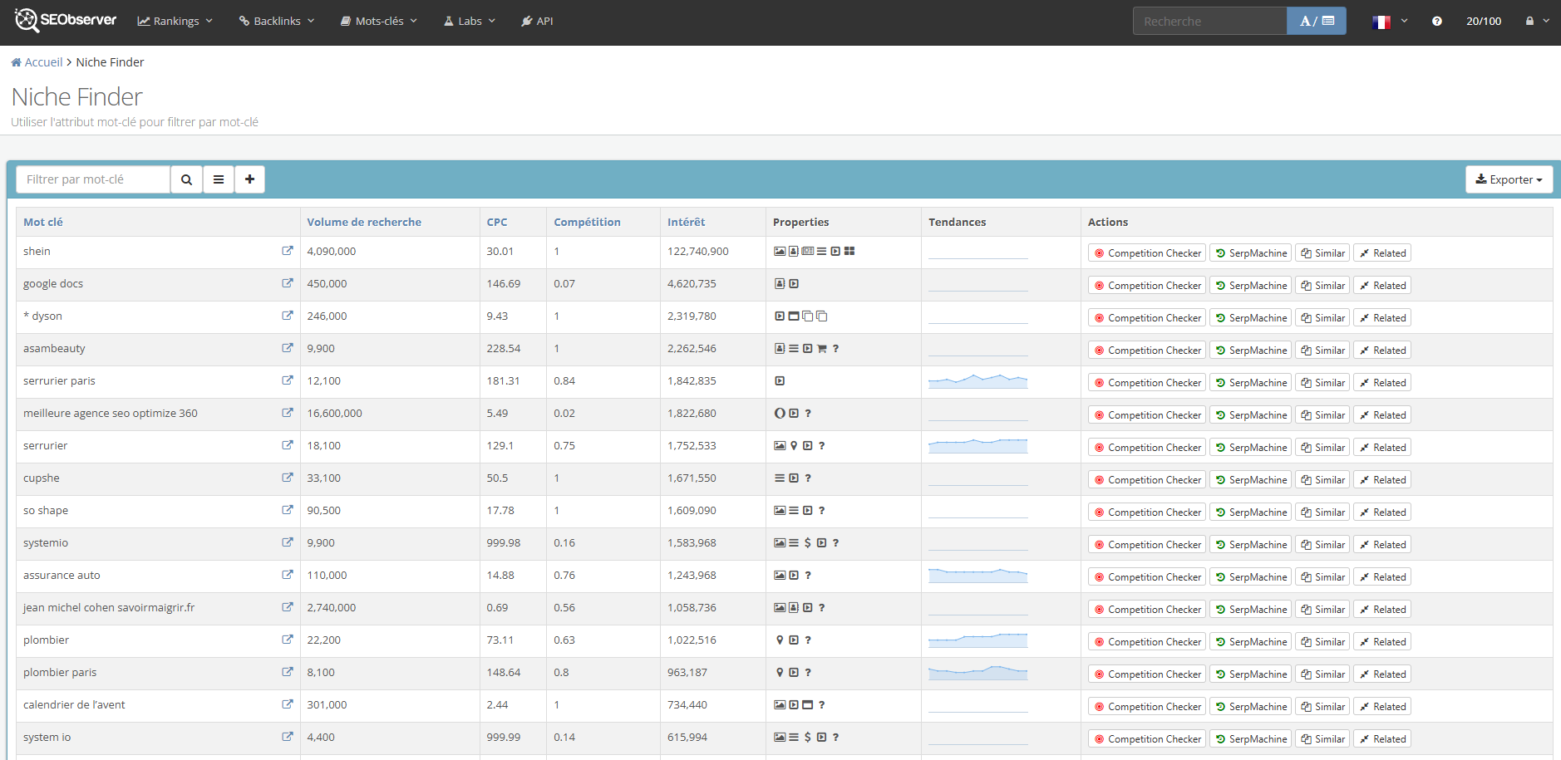Open external link icon for google docs
This screenshot has width=1561, height=760.
(x=288, y=283)
